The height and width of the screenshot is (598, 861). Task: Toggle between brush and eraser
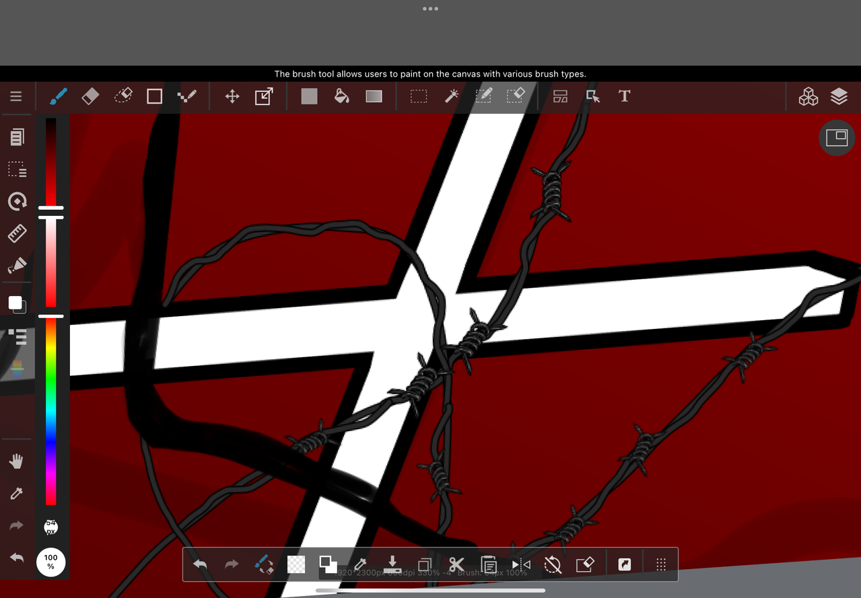[264, 564]
